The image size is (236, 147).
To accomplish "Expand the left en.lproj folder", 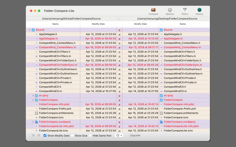I will click(33, 96).
